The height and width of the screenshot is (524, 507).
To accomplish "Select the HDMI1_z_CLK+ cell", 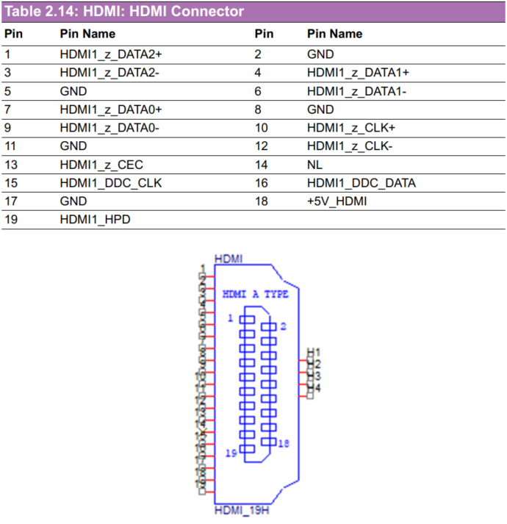I will tap(351, 128).
